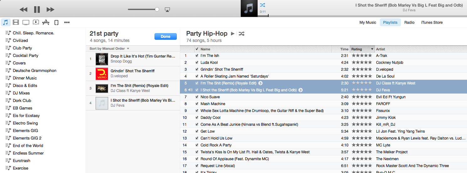Switch to Movies library icon
Viewport: 467px width, 173px height.
pos(16,22)
